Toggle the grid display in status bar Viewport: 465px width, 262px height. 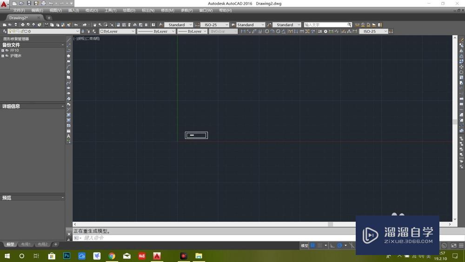click(312, 245)
